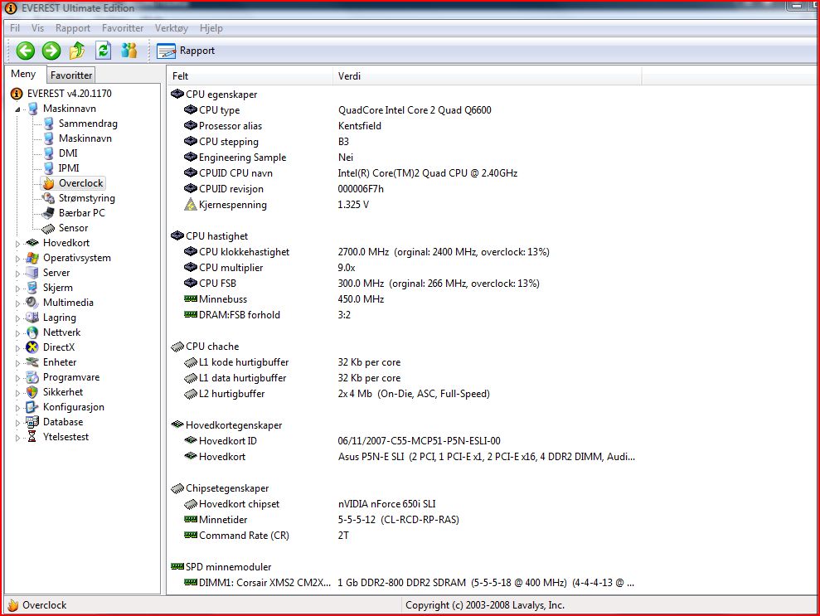Click the Verdi column header
The height and width of the screenshot is (616, 820).
pos(487,76)
